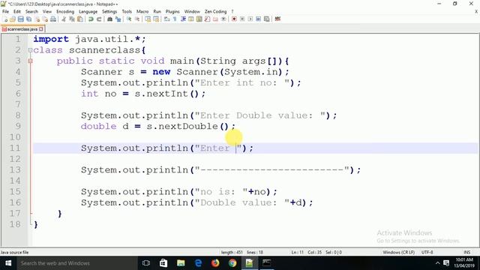
Task: Click UTF-8 encoding in status bar
Action: coord(427,253)
